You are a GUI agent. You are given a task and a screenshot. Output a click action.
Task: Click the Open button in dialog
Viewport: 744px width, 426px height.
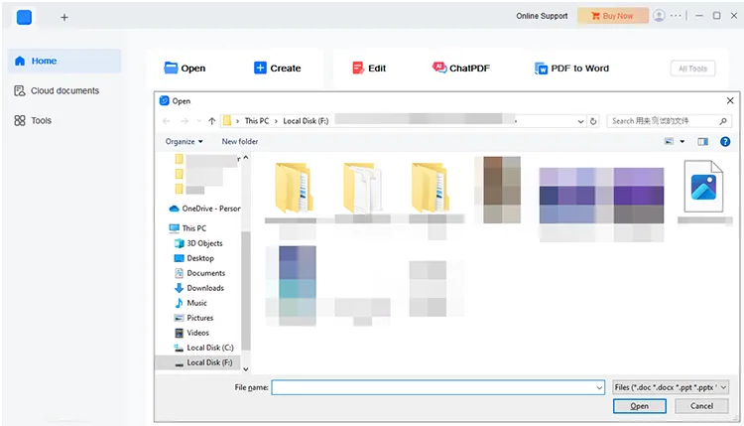point(639,406)
